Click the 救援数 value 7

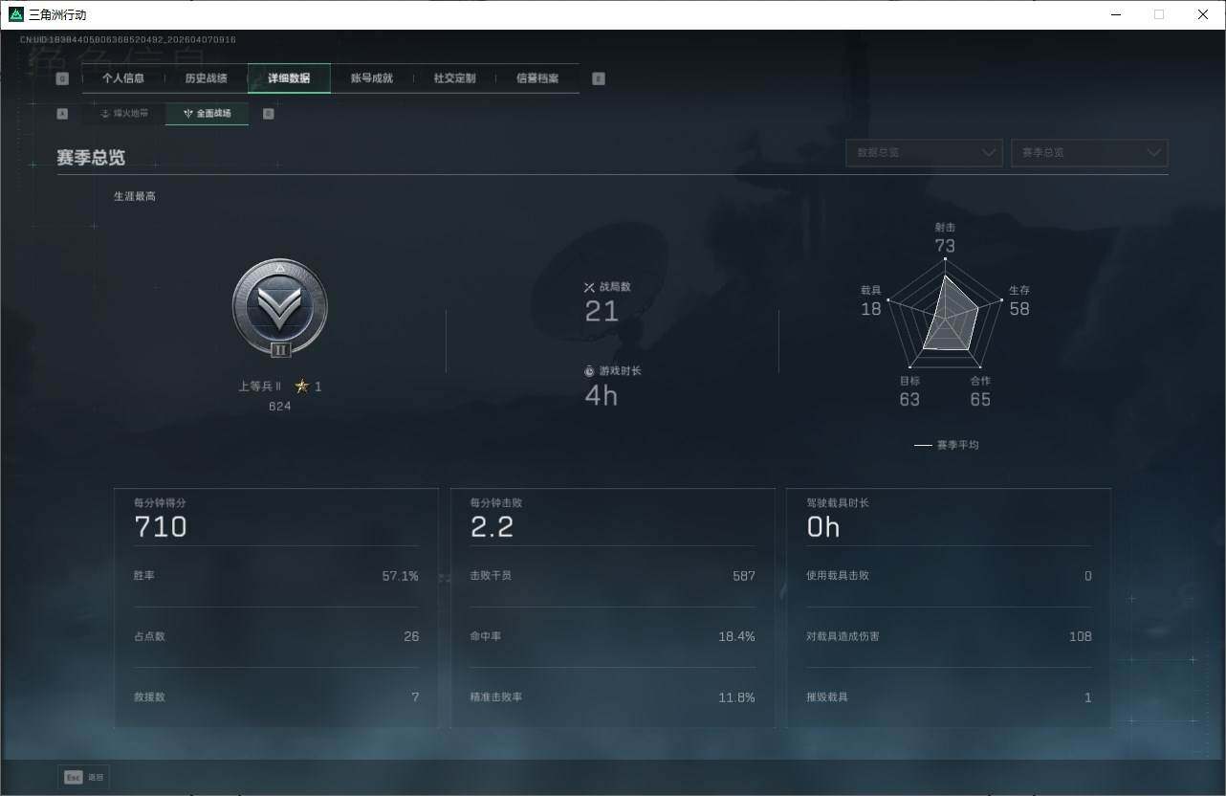click(415, 697)
